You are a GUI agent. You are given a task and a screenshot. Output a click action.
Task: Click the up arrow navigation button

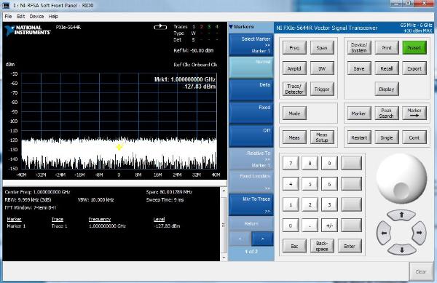point(401,215)
